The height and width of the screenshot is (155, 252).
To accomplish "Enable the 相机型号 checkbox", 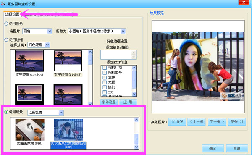I will [105, 73].
